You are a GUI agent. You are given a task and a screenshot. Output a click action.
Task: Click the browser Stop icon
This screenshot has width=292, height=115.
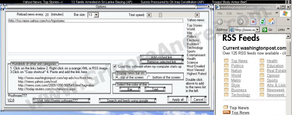[x=253, y=22]
